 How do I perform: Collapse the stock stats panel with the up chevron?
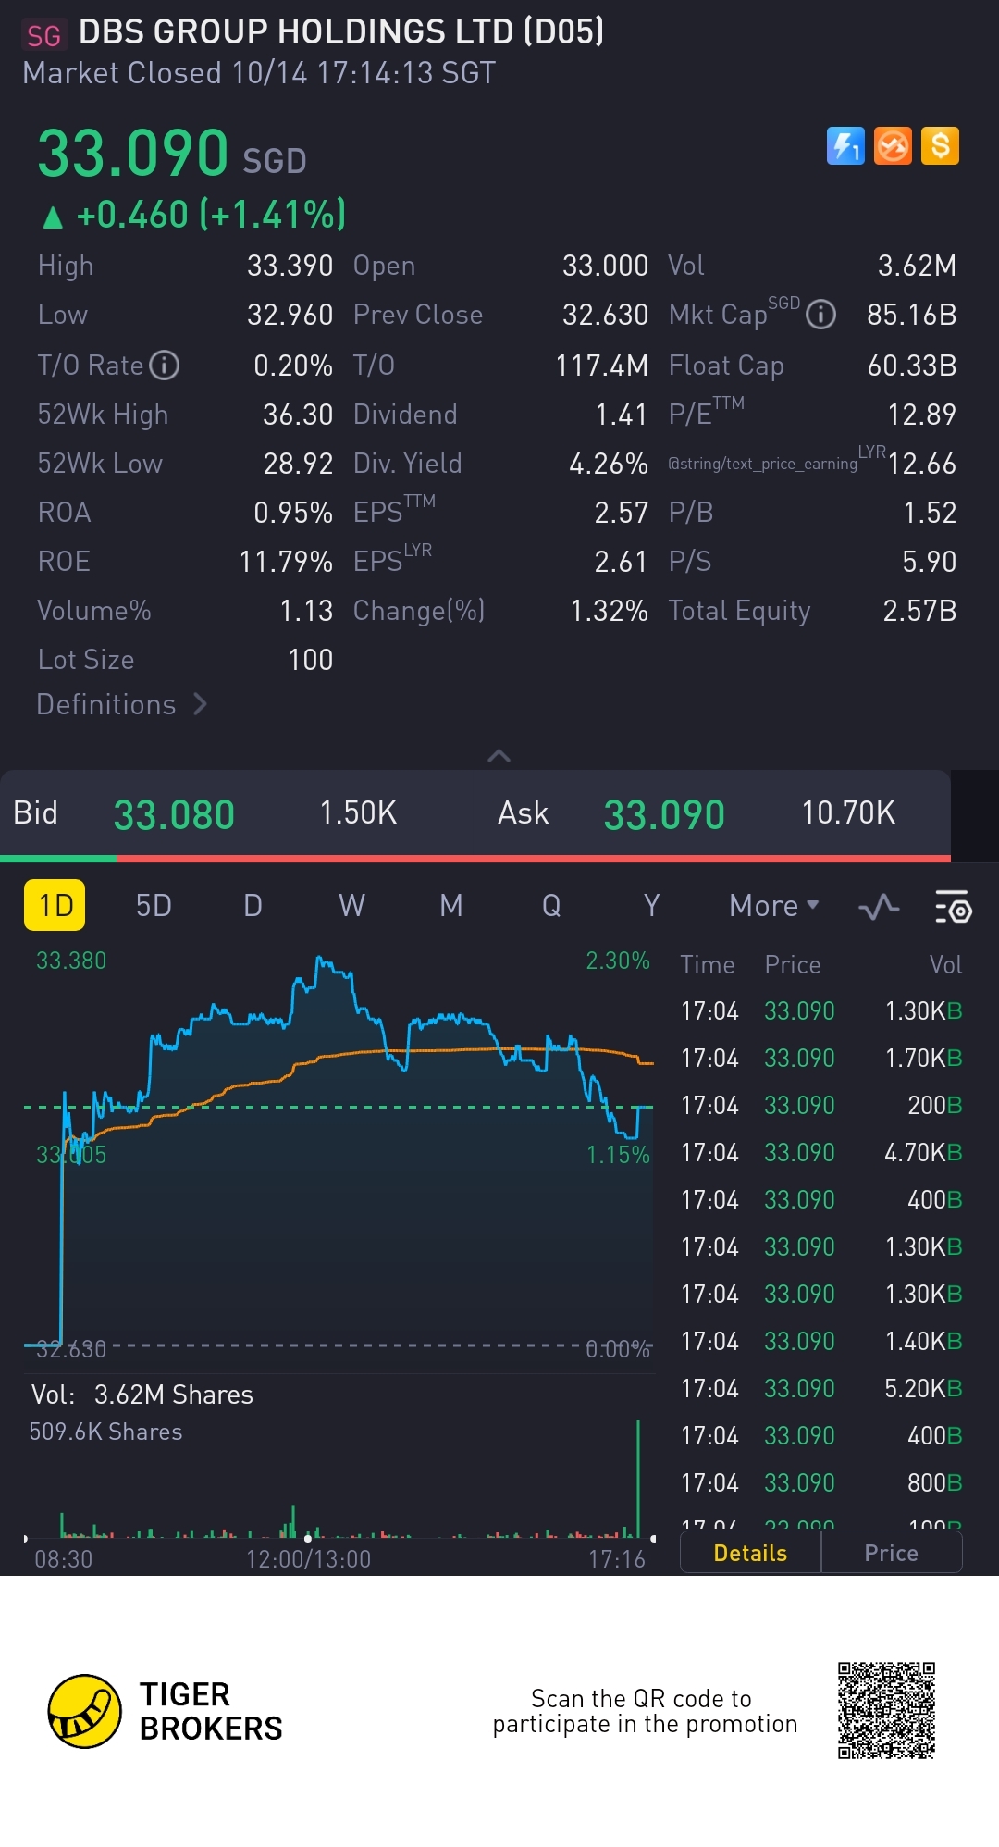coord(499,756)
